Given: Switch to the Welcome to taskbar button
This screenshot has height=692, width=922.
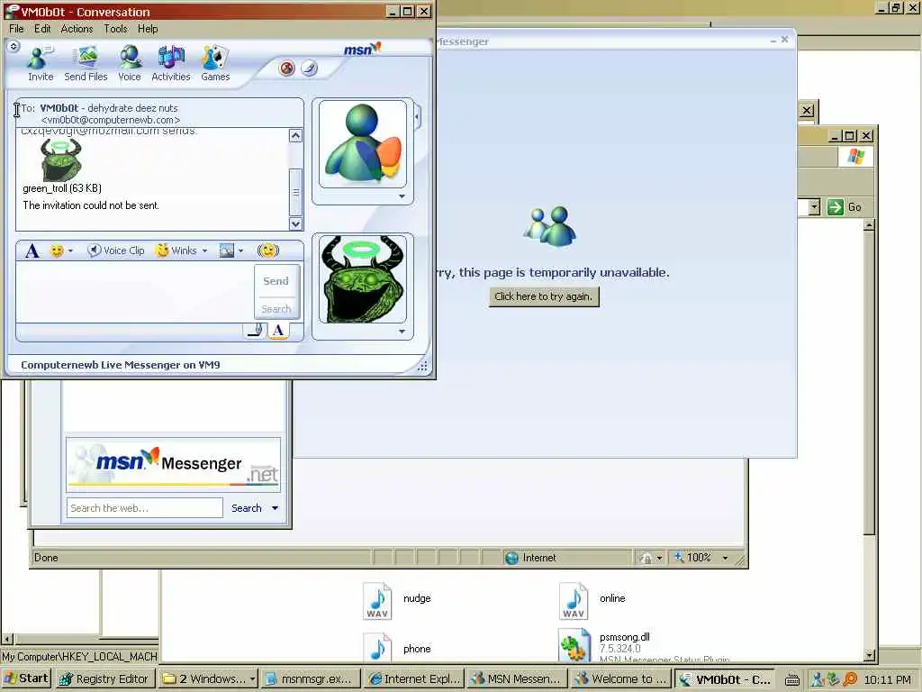Looking at the screenshot, I should pyautogui.click(x=621, y=679).
